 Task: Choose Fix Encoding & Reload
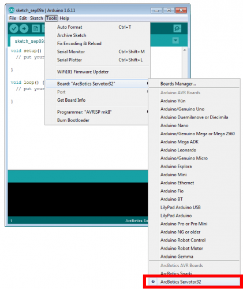pyautogui.click(x=98, y=43)
